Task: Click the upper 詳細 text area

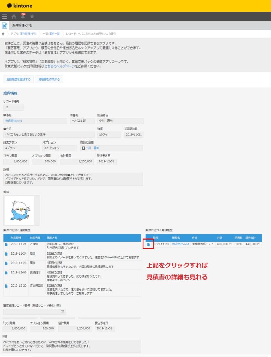Action: pos(73,179)
